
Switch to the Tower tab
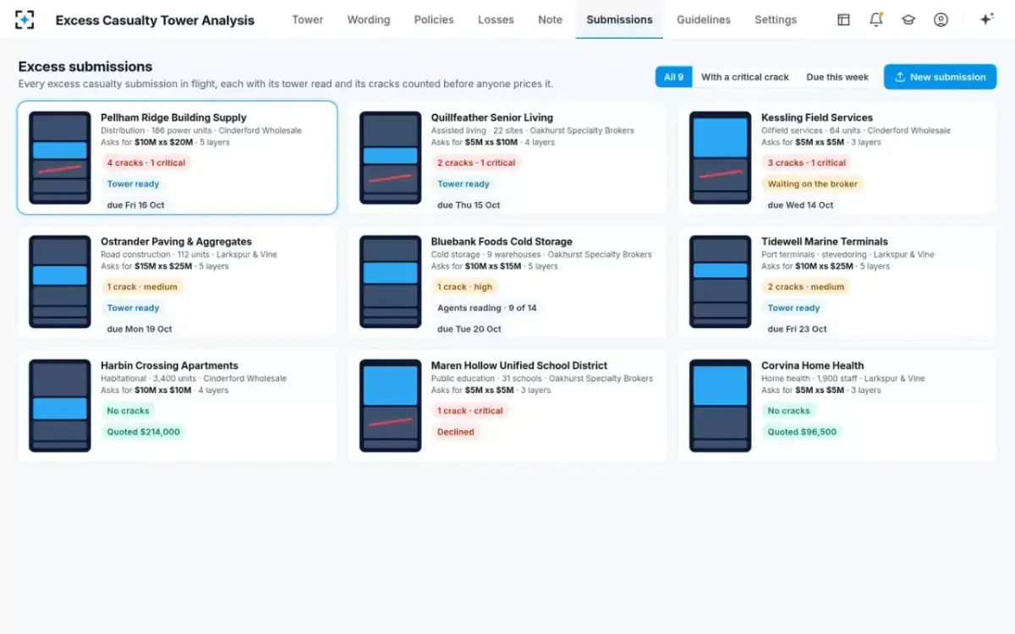point(308,19)
